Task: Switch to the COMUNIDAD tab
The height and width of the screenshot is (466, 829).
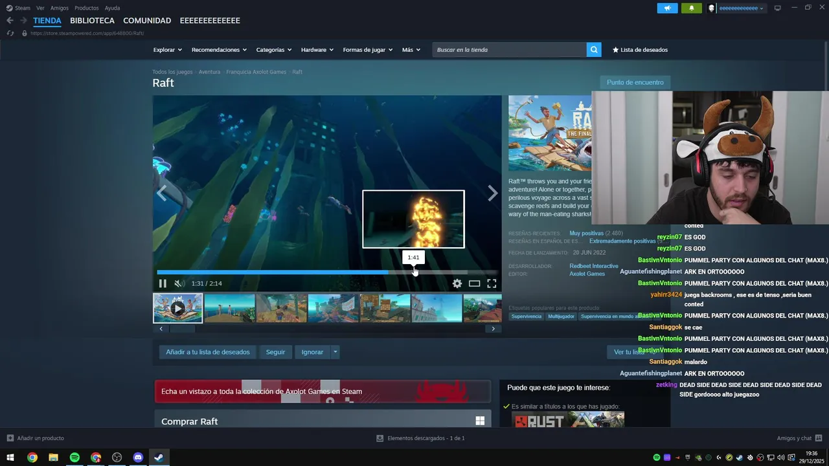Action: point(147,21)
